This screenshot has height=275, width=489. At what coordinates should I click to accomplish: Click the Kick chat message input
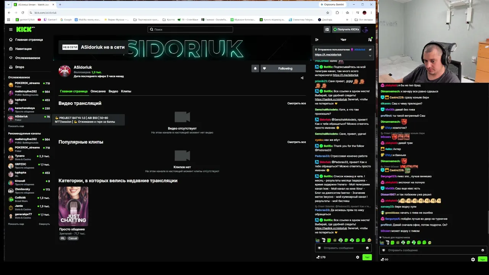click(343, 248)
